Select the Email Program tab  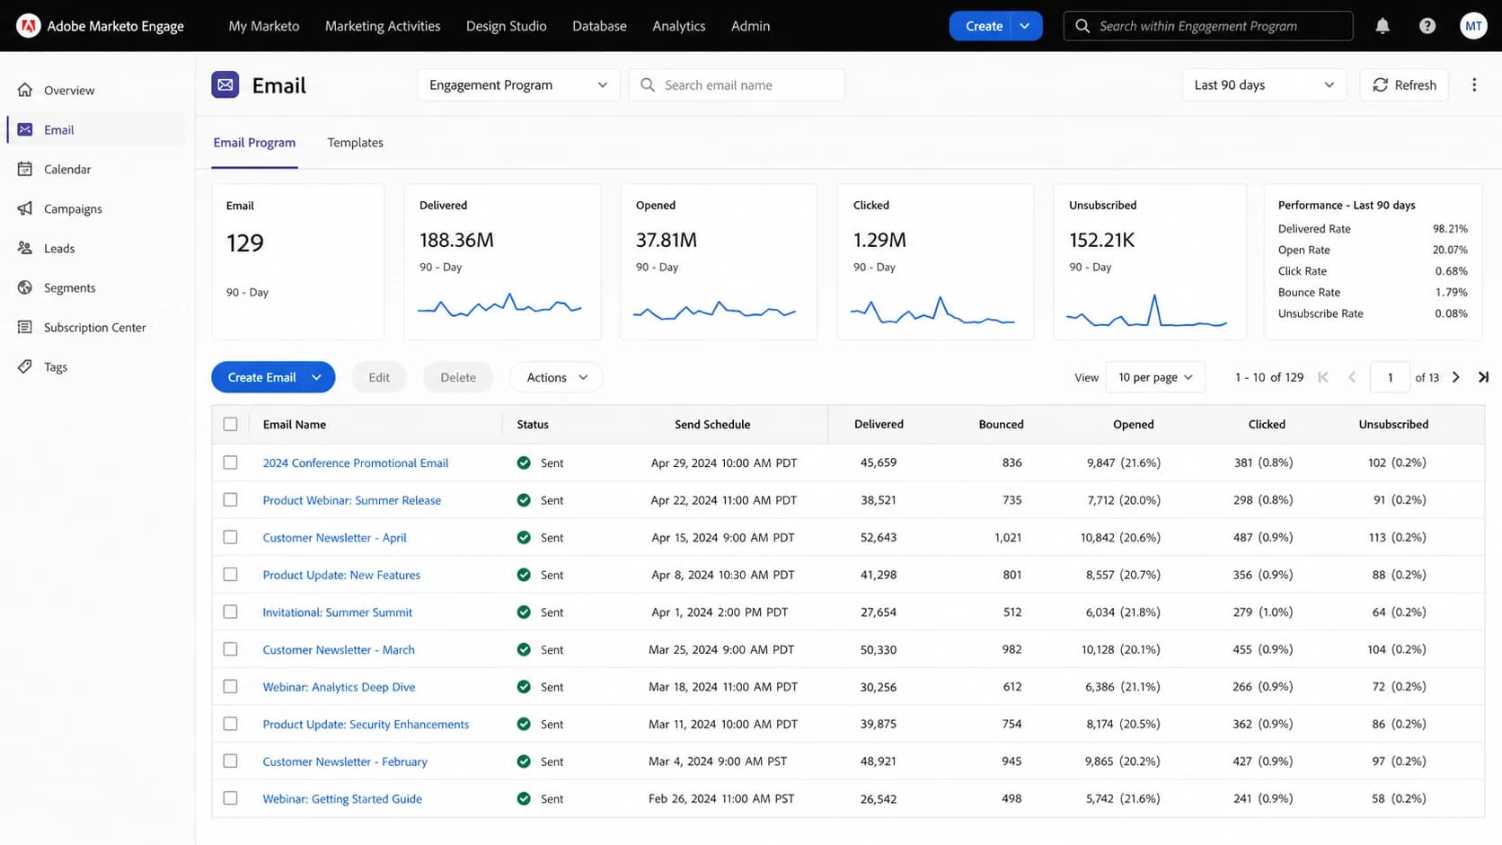254,143
